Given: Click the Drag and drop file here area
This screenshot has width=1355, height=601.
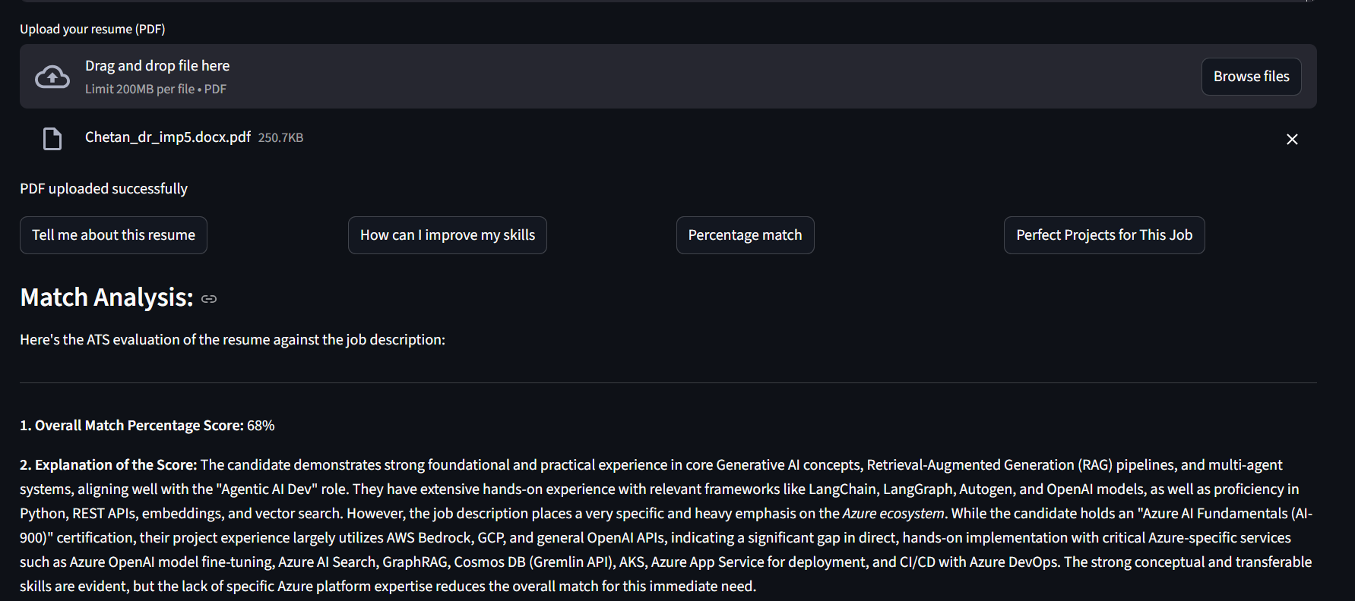Looking at the screenshot, I should (x=668, y=76).
